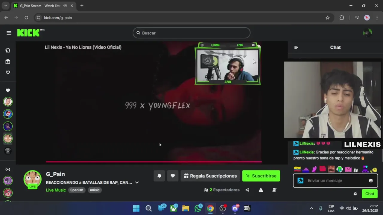Open the recommended live channels icon
Screen dimensions: 383x215
[8, 169]
